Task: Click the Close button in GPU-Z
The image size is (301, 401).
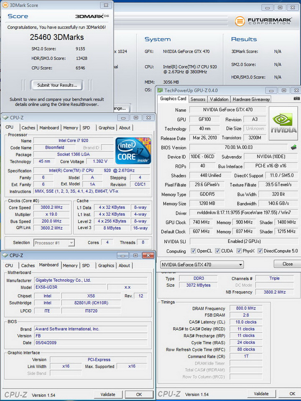Action: tap(288, 264)
